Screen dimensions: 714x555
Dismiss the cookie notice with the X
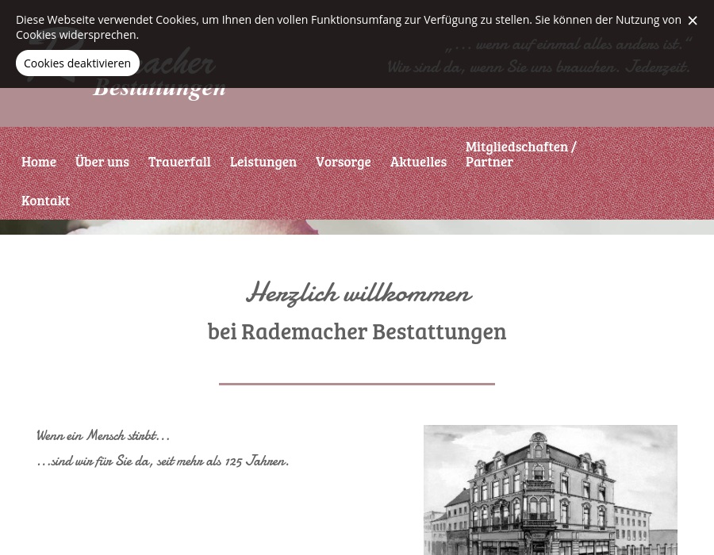[x=693, y=21]
